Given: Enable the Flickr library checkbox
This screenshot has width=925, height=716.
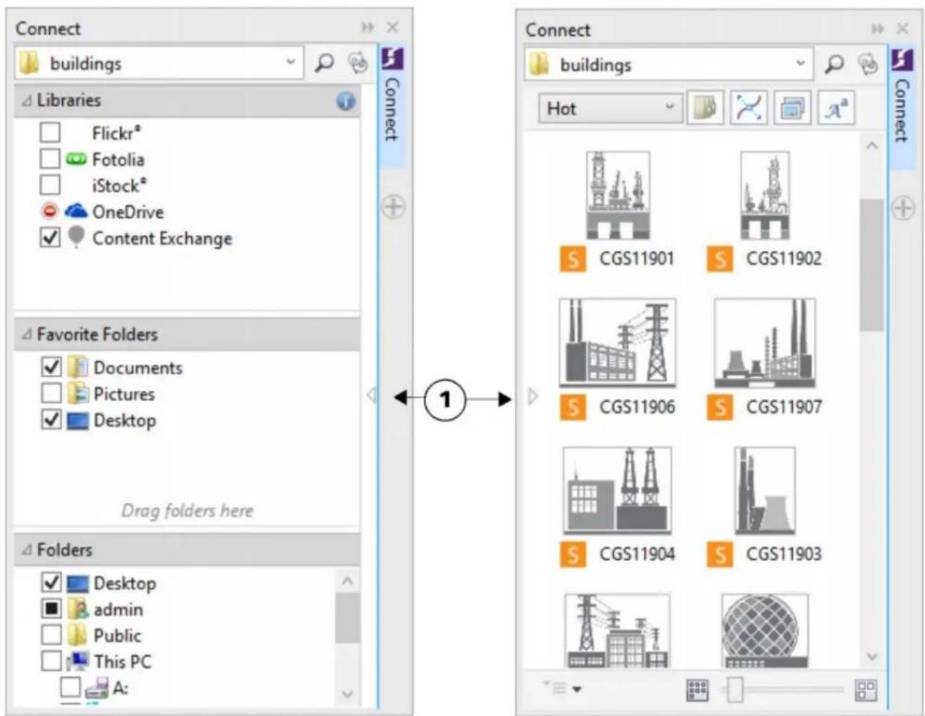Looking at the screenshot, I should (x=50, y=132).
